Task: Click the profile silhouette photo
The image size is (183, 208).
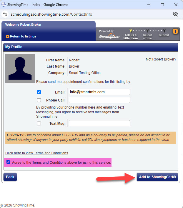Action: point(20,68)
